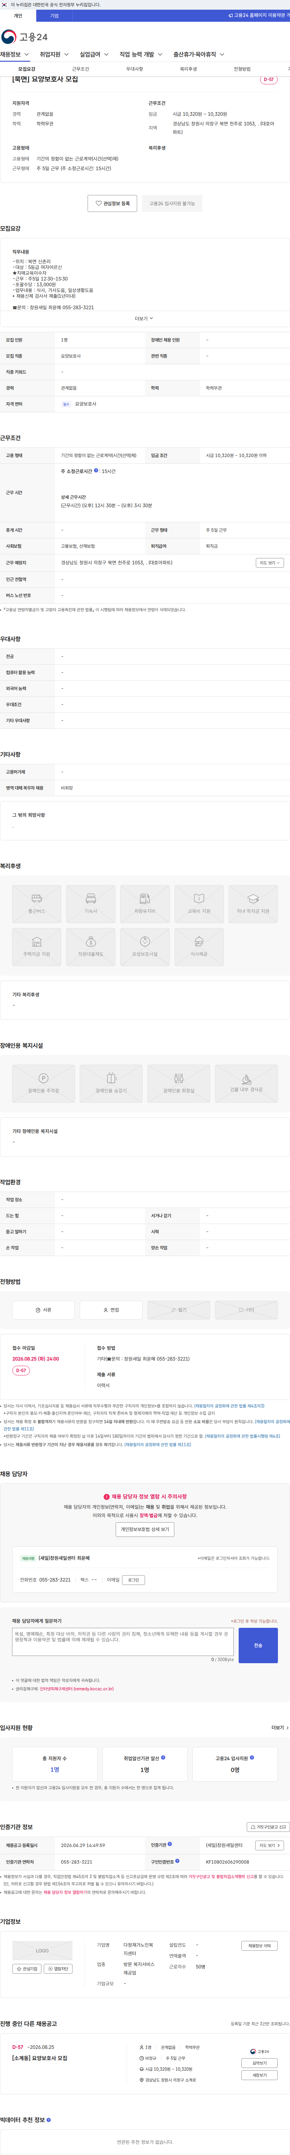Screen dimensions: 290x2155
Task: Click the 보육보호시설 icon
Action: pos(145,947)
